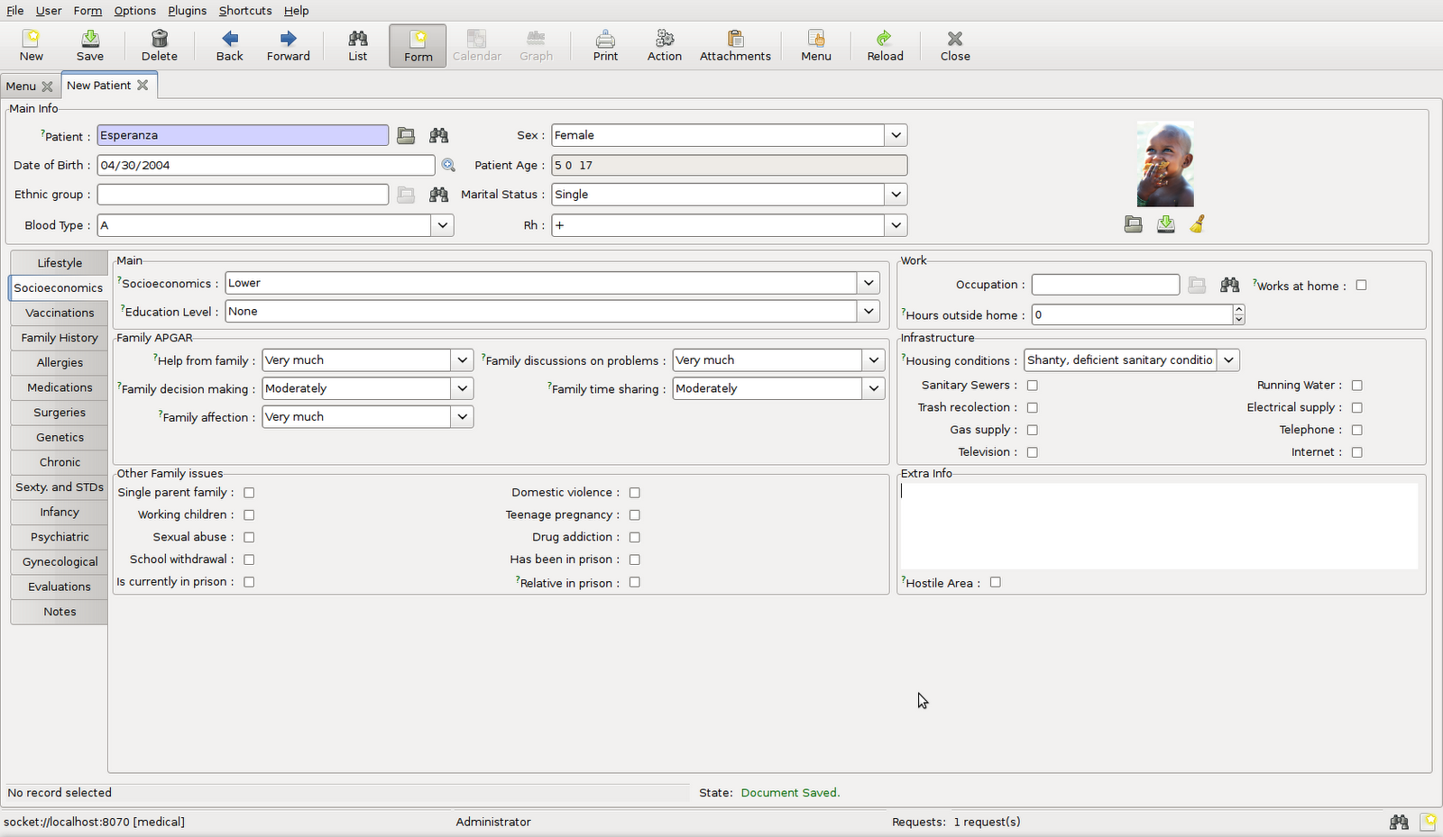The width and height of the screenshot is (1443, 837).
Task: Open date picker icon next to Date of Birth
Action: pos(448,166)
